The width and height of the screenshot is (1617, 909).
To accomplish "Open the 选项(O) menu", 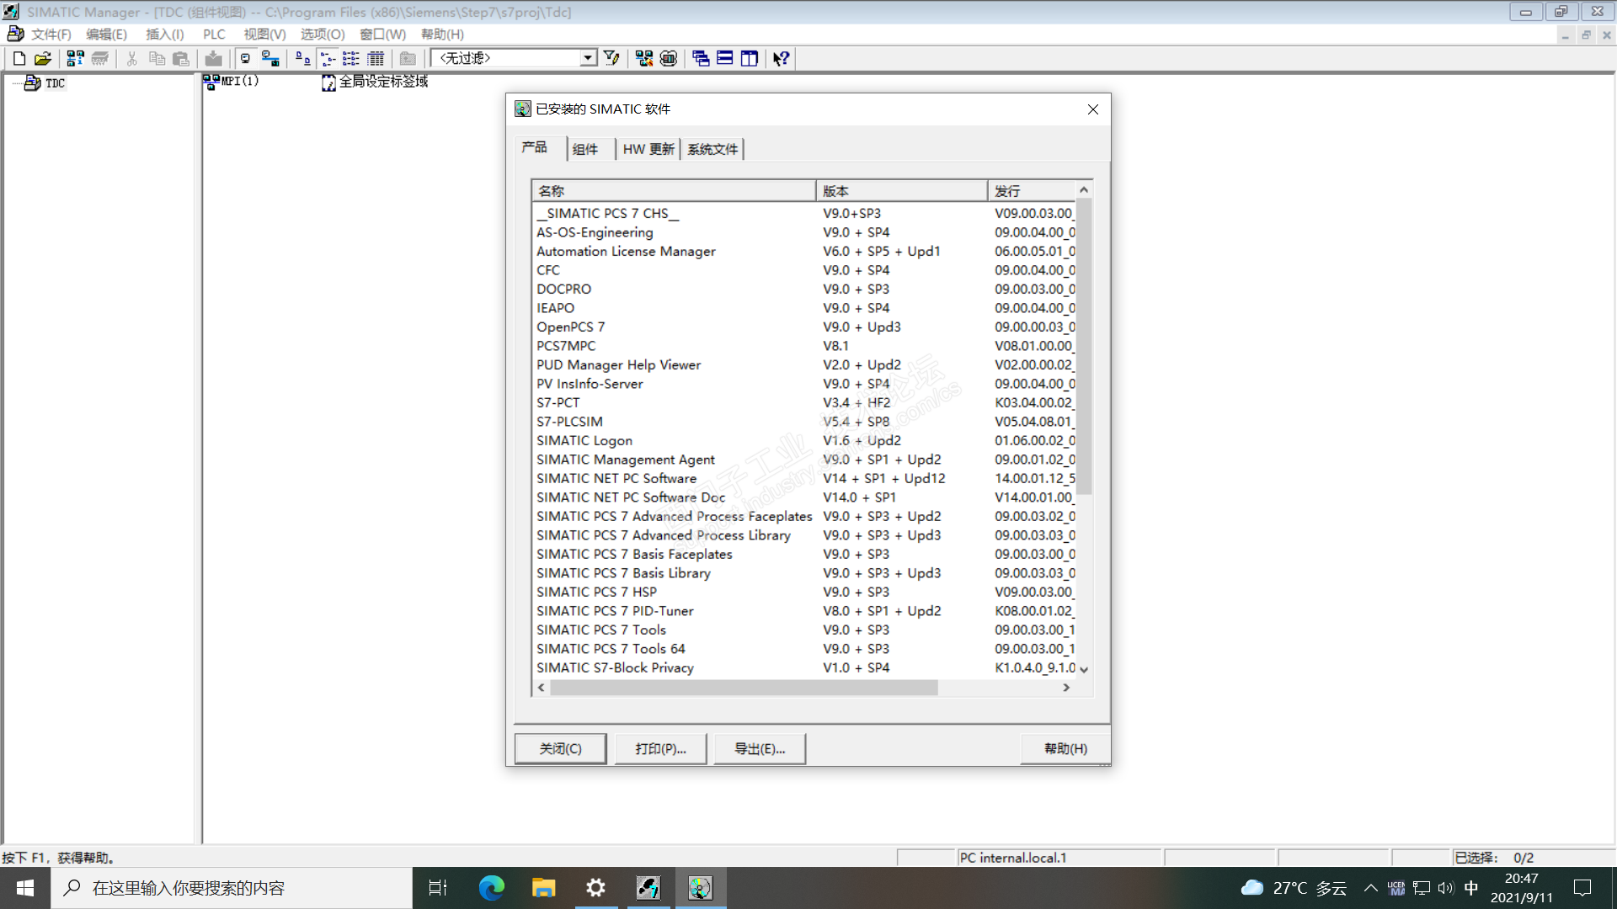I will coord(323,35).
